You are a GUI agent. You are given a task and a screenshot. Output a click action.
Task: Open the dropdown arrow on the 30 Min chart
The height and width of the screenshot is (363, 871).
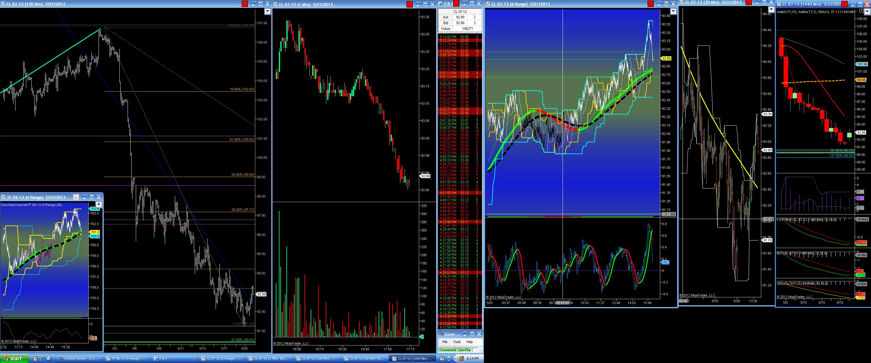[771, 10]
